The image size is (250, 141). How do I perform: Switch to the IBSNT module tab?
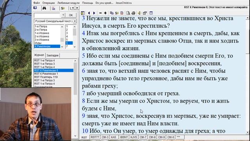(124, 137)
